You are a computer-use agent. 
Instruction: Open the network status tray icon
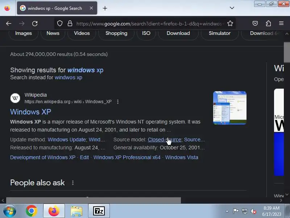(x=244, y=211)
